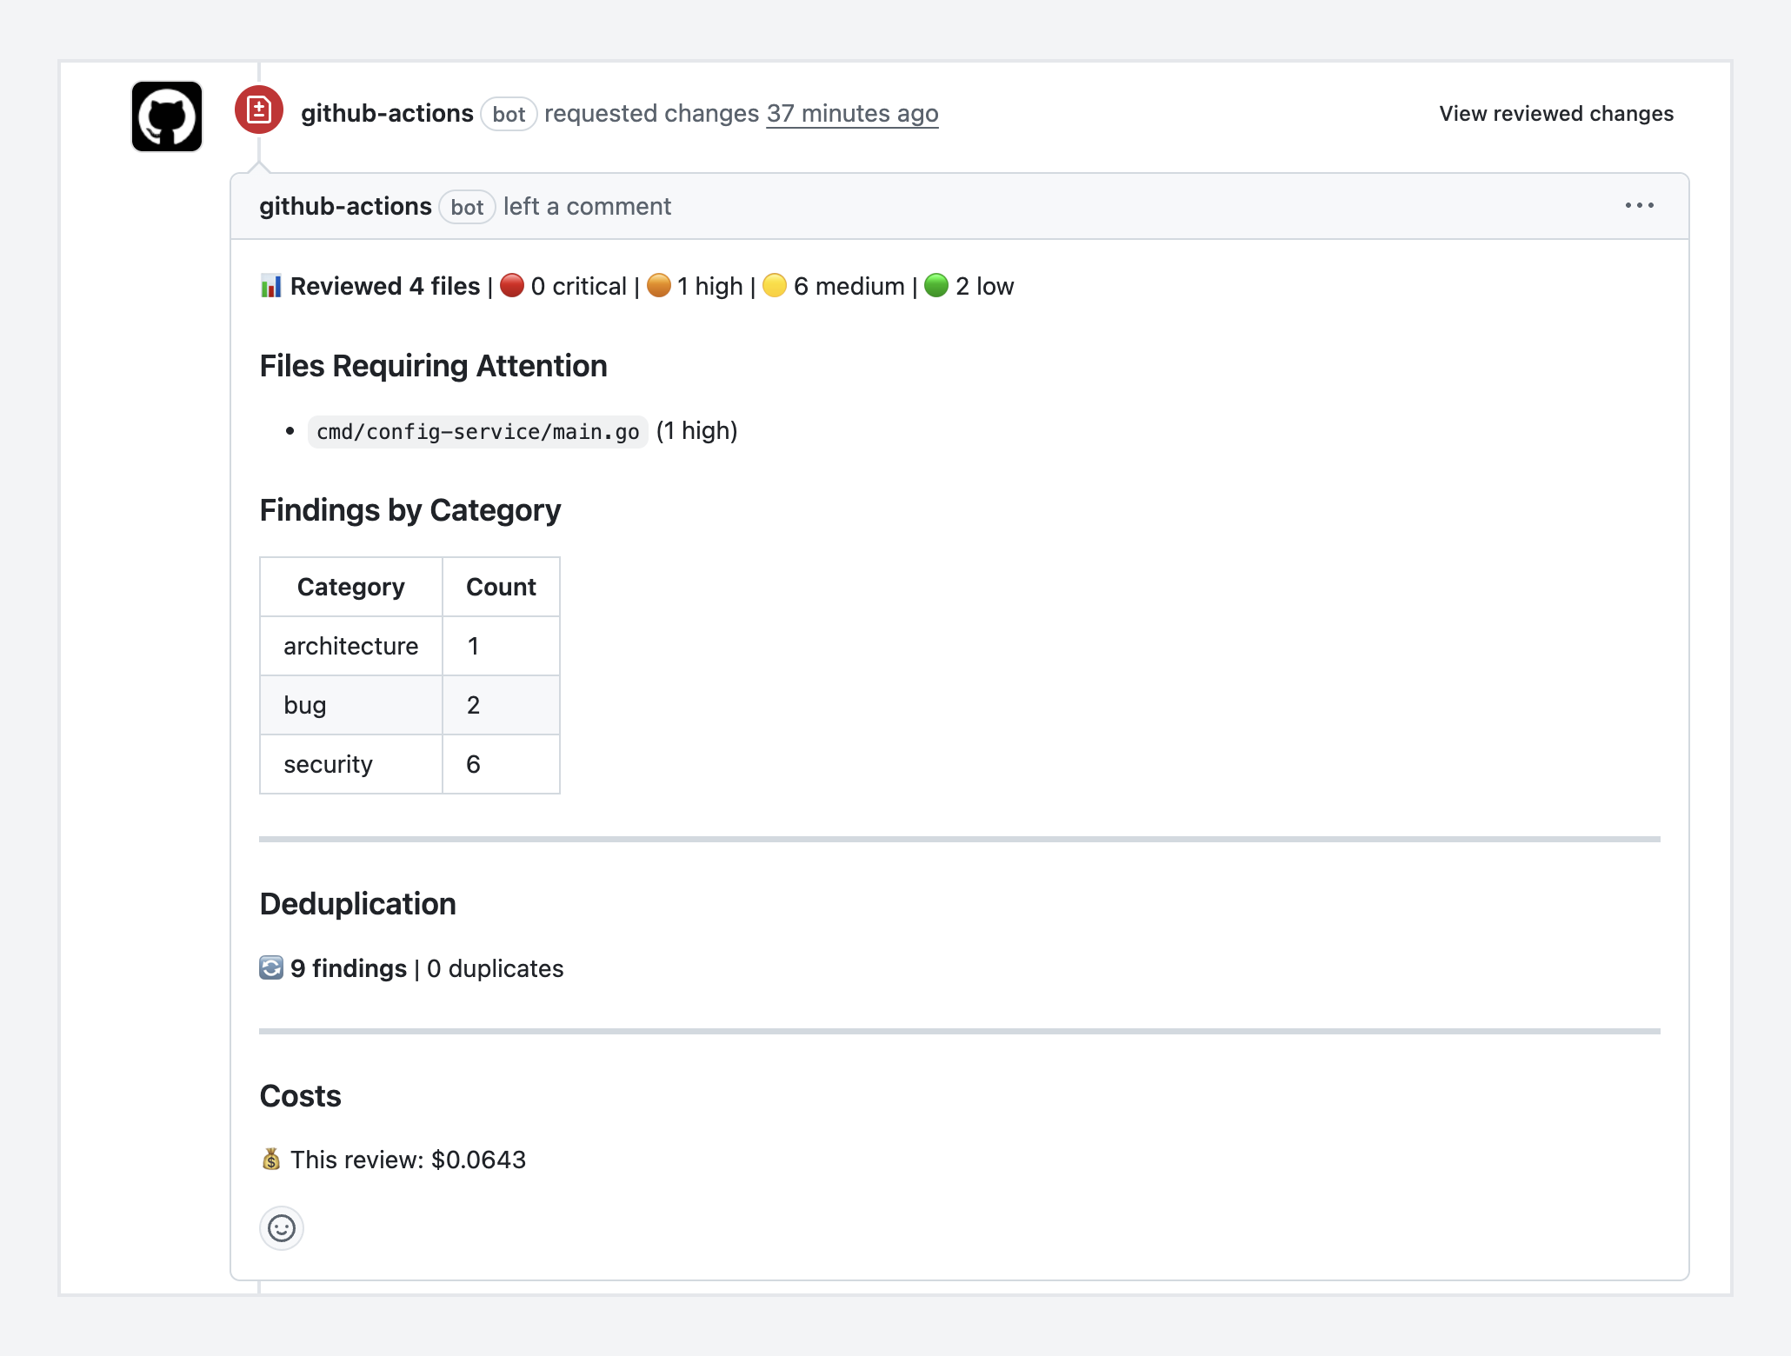Image resolution: width=1791 pixels, height=1356 pixels.
Task: Open the View reviewed changes link
Action: [1555, 114]
